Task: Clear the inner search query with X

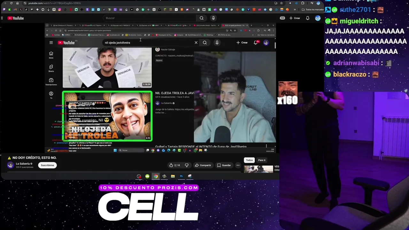Action: point(196,42)
